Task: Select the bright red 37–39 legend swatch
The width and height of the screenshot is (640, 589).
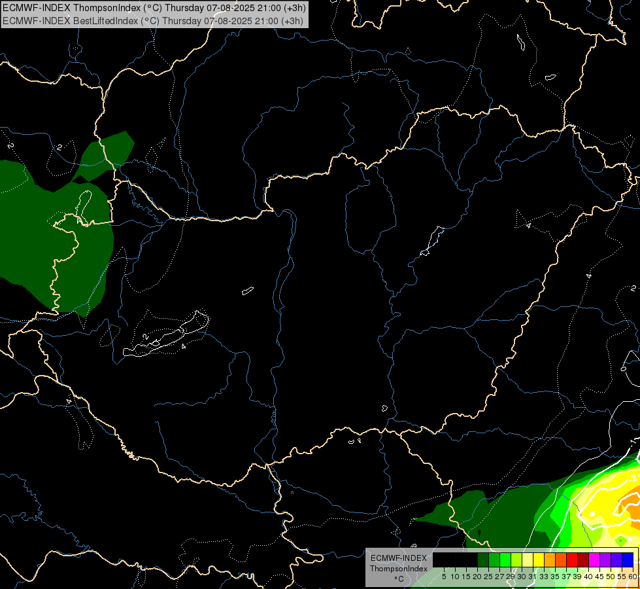Action: (x=572, y=560)
